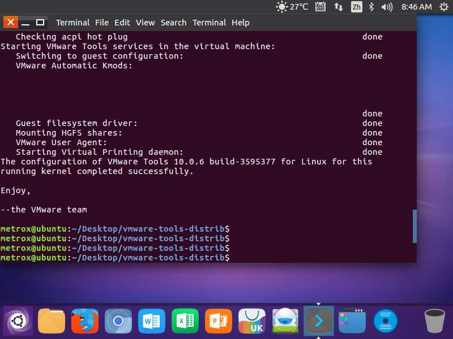This screenshot has height=339, width=453.
Task: Click the terminal icon in dock
Action: (x=319, y=321)
